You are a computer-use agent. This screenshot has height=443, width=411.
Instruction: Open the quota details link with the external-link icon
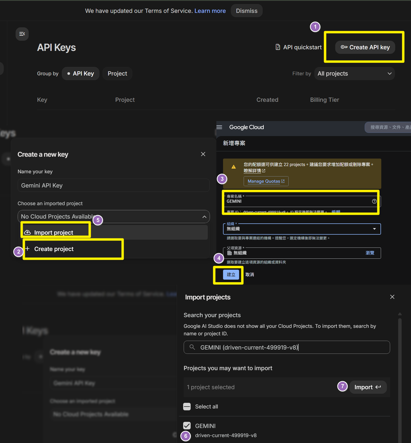pos(254,171)
